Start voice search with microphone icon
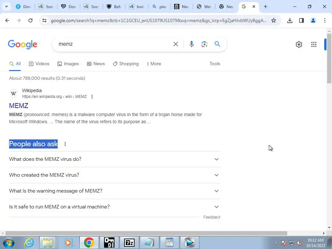The height and width of the screenshot is (249, 332). [191, 44]
